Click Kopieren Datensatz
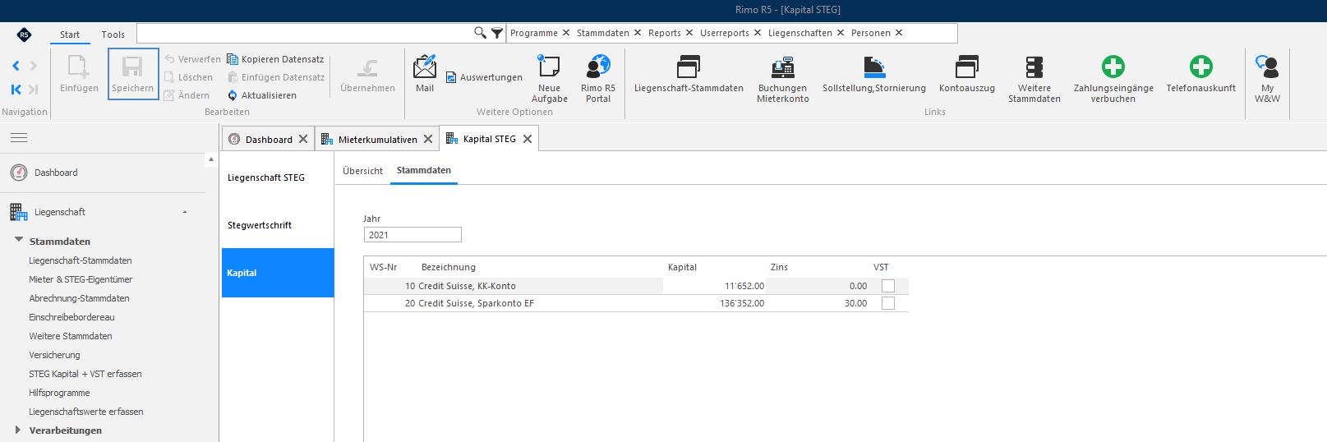1327x442 pixels. point(275,59)
